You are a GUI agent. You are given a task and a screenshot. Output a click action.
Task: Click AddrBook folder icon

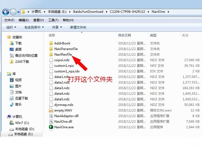pyautogui.click(x=51, y=43)
